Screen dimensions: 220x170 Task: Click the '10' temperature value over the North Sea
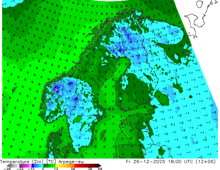(18, 125)
